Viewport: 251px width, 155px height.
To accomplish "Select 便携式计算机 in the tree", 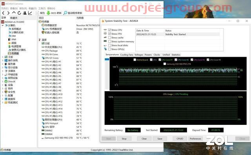I will click(x=18, y=50).
